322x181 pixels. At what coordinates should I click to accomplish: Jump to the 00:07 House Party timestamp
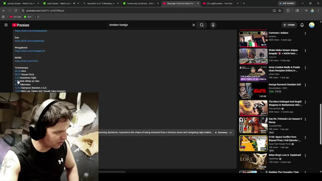pos(17,74)
